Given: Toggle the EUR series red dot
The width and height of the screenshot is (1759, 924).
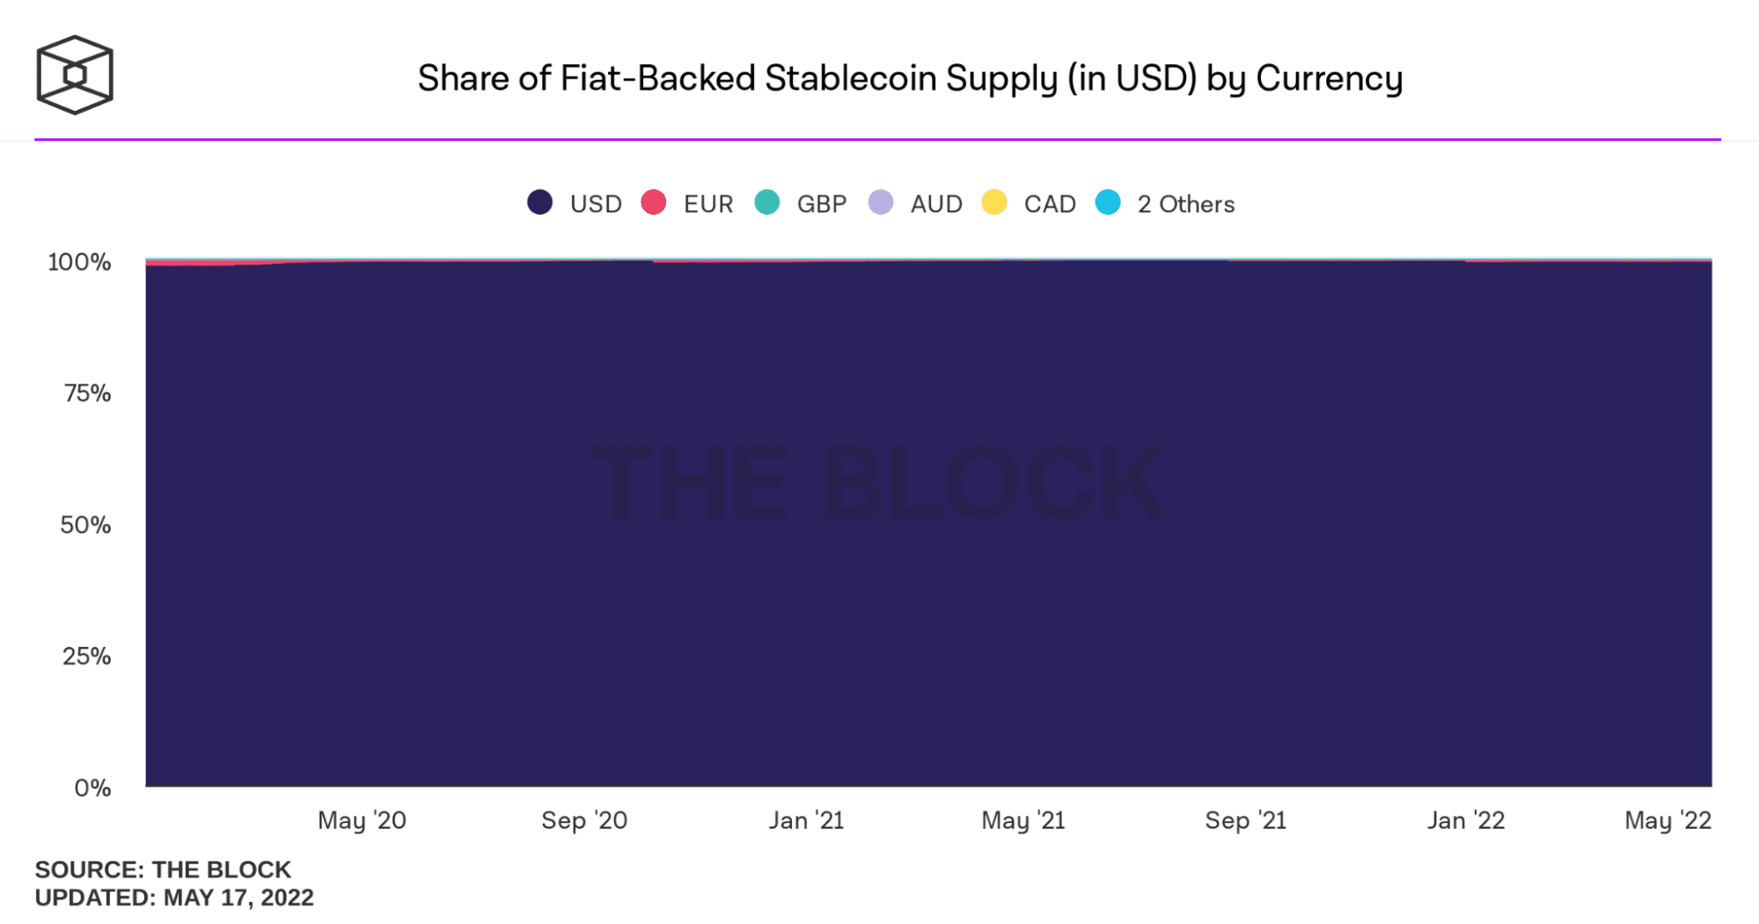Looking at the screenshot, I should (x=653, y=202).
